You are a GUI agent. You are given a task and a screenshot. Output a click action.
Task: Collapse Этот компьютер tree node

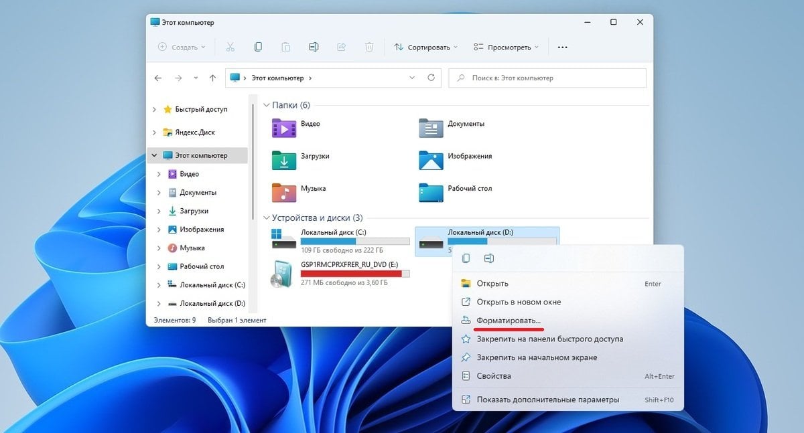pos(155,155)
